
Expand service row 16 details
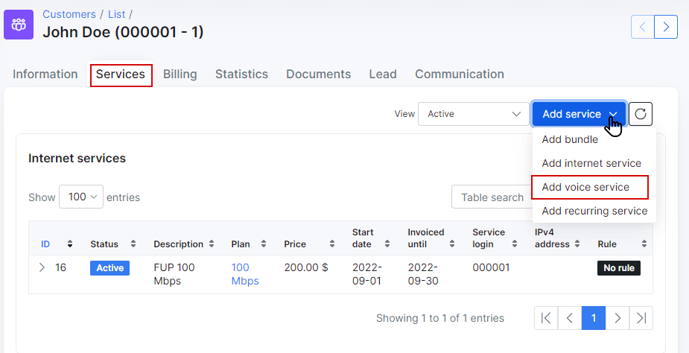point(42,267)
